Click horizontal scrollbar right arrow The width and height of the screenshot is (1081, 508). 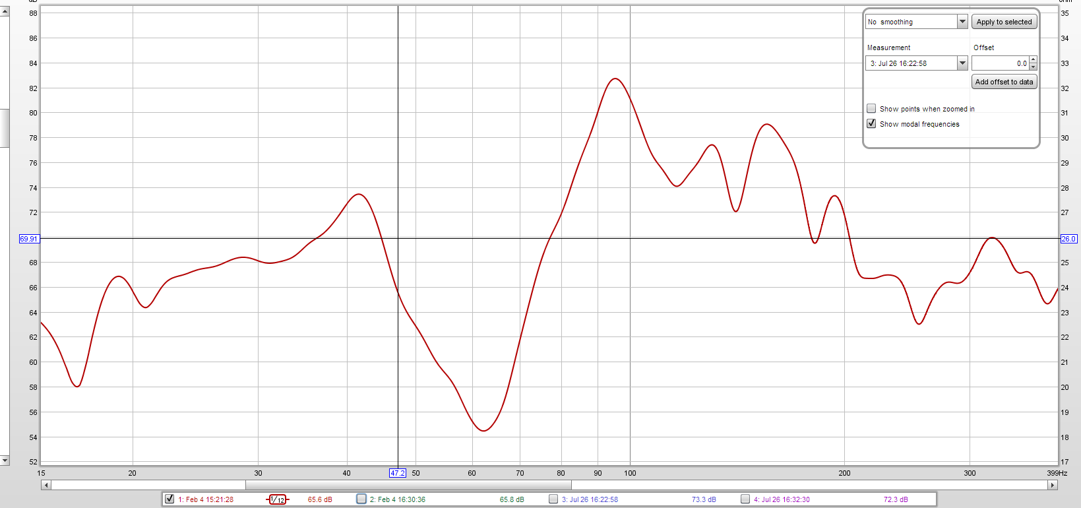click(x=1053, y=485)
